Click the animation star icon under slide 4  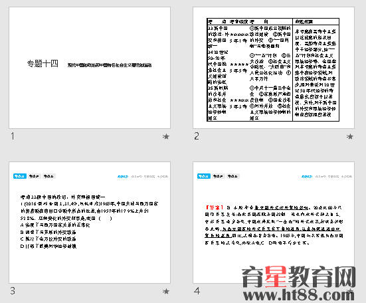[x=349, y=291]
